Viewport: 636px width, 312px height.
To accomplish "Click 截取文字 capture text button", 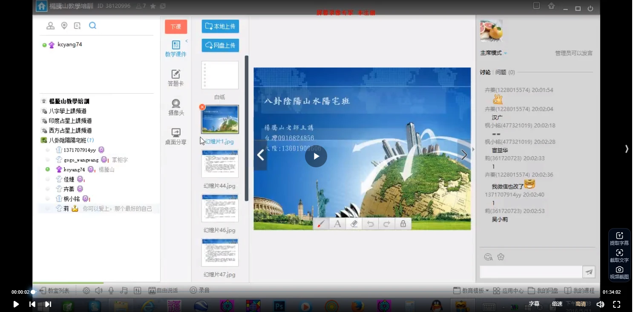I will click(619, 256).
